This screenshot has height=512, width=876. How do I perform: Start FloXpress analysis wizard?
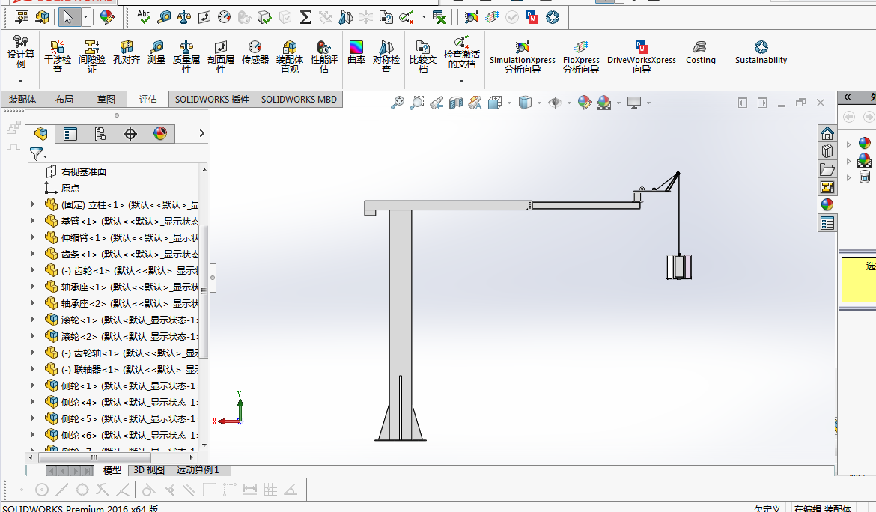pyautogui.click(x=581, y=57)
